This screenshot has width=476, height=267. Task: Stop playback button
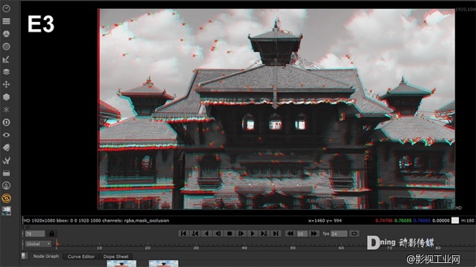pos(230,233)
